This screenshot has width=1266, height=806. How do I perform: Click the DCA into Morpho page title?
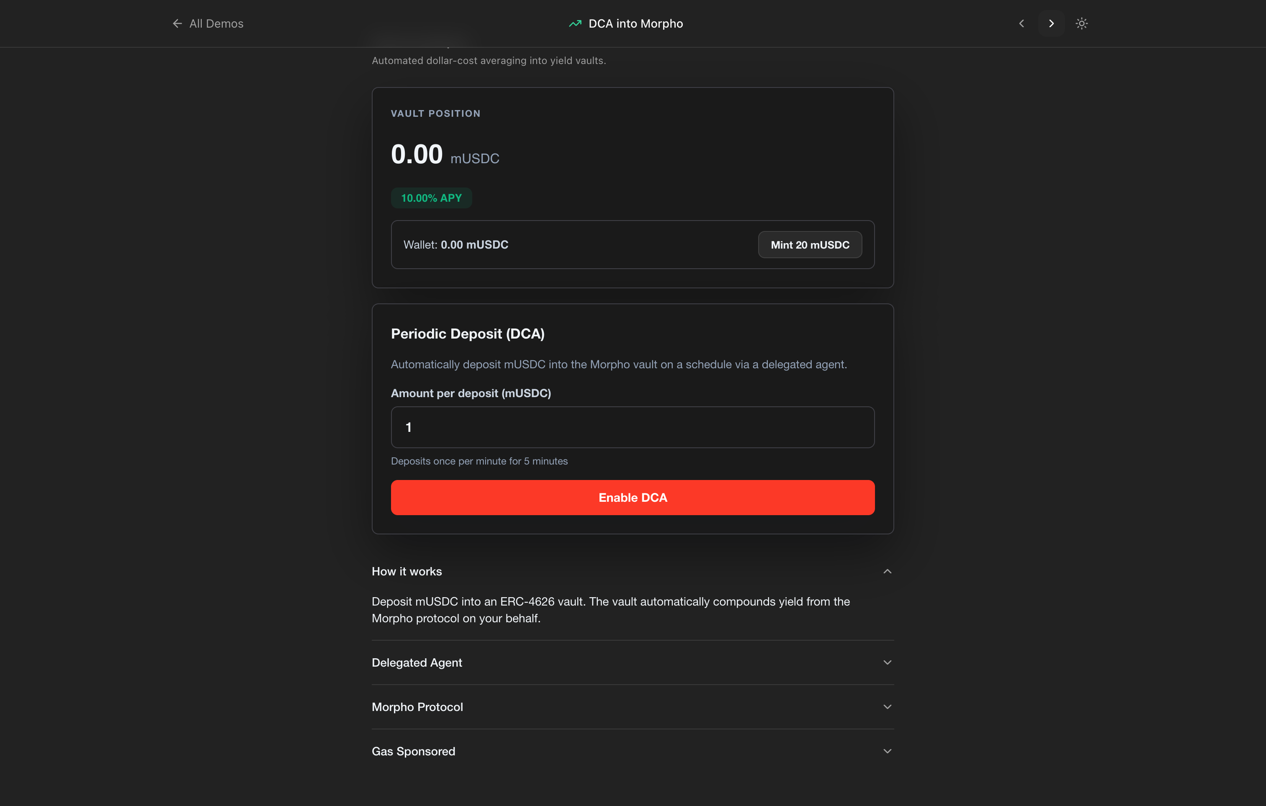[x=635, y=23]
